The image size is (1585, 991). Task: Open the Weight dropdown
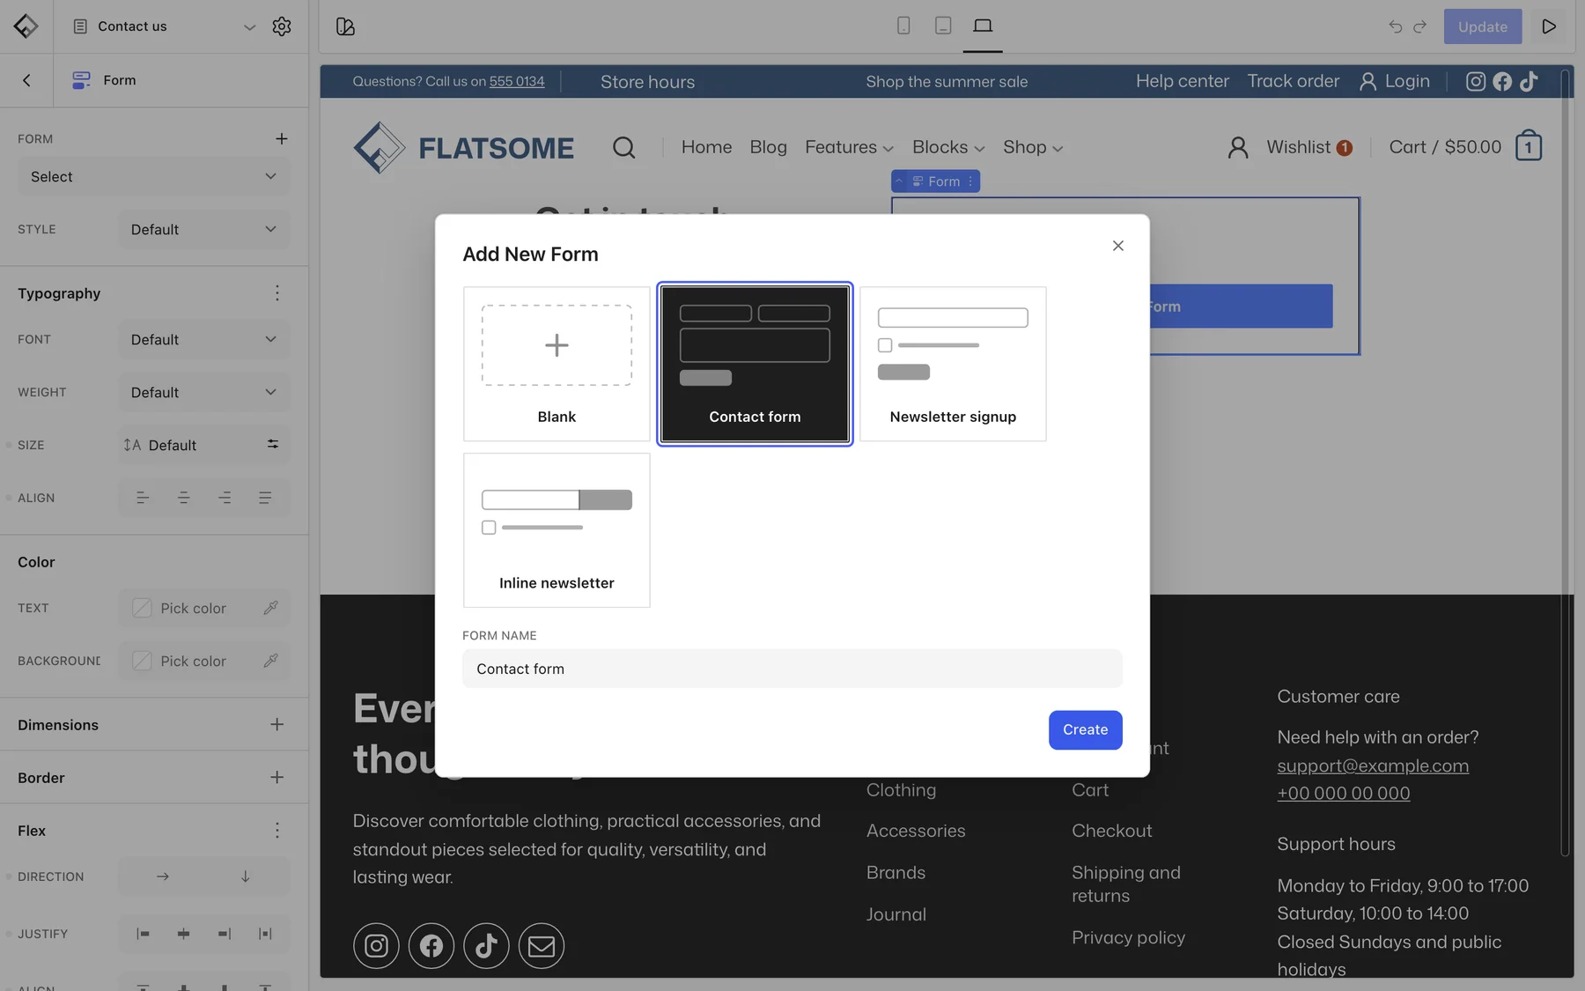tap(204, 392)
